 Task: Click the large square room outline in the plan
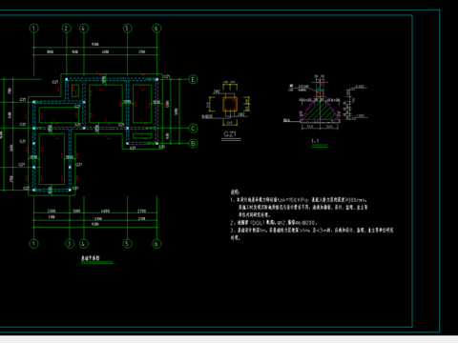(106, 104)
